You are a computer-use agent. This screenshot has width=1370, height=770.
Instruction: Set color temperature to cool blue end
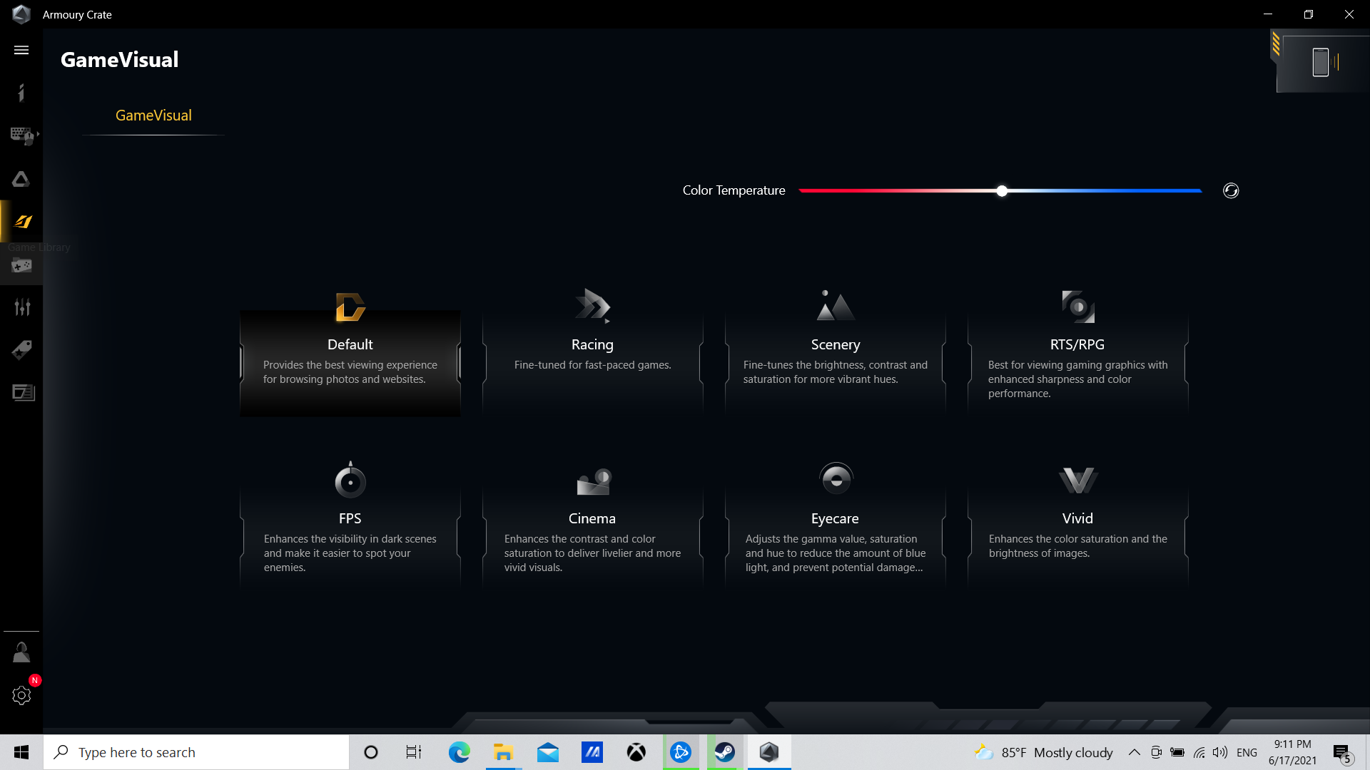[x=1199, y=190]
